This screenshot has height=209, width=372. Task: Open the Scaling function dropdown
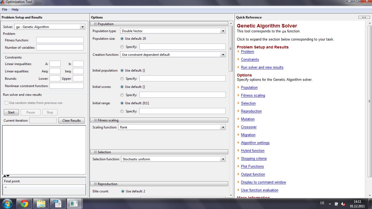pyautogui.click(x=223, y=127)
